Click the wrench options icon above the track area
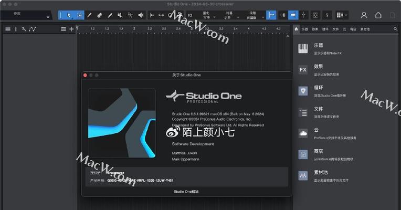 [24, 29]
